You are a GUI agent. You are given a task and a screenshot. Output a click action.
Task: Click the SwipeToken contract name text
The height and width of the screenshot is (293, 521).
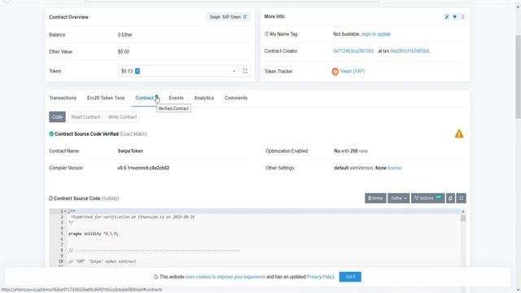click(130, 151)
